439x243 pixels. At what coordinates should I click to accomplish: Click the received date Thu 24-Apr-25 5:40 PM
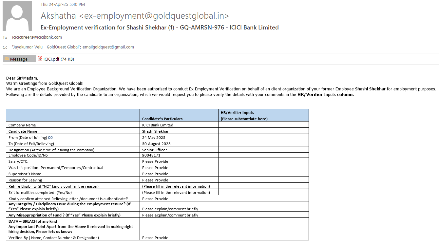[x=63, y=5]
